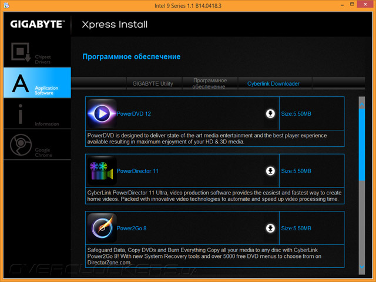Click the scrollbar up arrow
Viewport: 376px width, 282px height.
pyautogui.click(x=362, y=105)
